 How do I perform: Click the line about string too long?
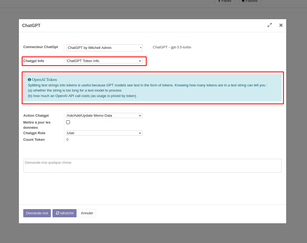pyautogui.click(x=75, y=90)
